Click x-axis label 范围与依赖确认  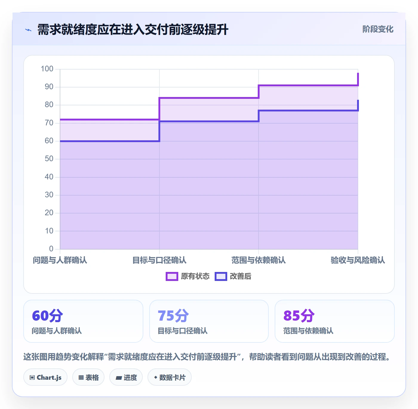click(259, 260)
